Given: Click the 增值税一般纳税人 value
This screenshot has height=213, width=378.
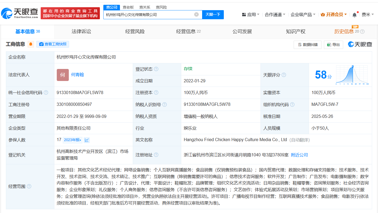Looking at the screenshot, I should 201,116.
